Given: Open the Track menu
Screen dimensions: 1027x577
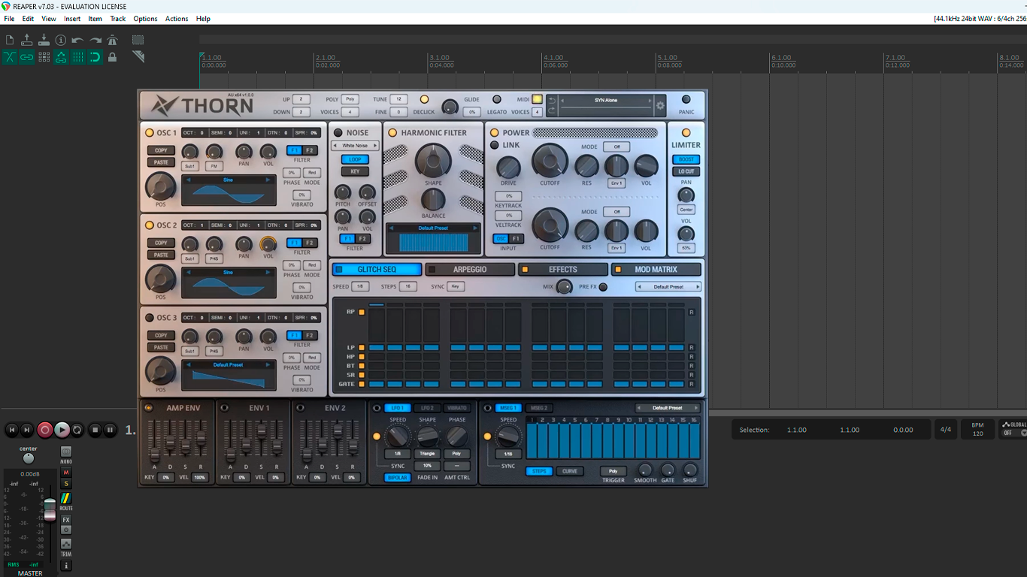Looking at the screenshot, I should click(118, 19).
